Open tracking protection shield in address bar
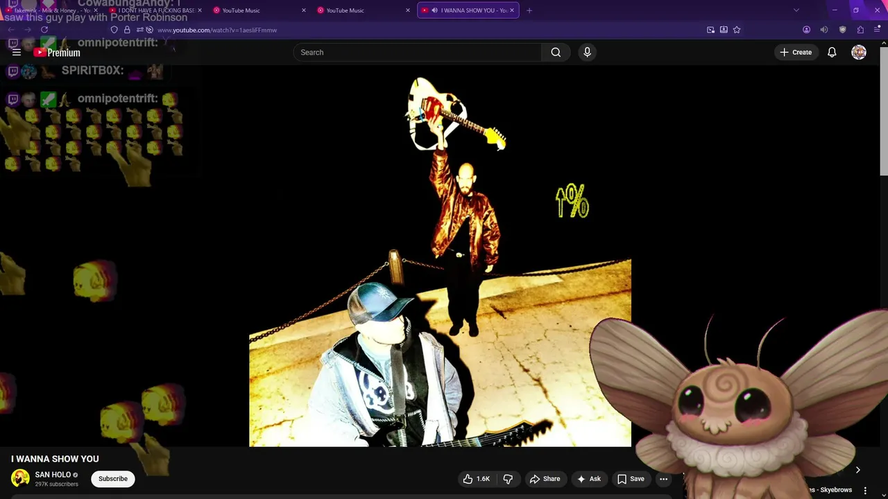Image resolution: width=888 pixels, height=499 pixels. [114, 30]
